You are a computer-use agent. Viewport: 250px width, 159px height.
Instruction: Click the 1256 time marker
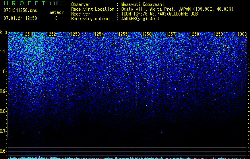tap(147, 34)
